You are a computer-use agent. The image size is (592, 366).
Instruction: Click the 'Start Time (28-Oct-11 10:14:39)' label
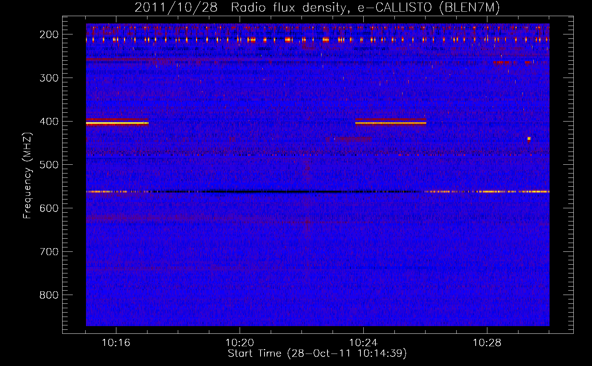[x=317, y=354]
